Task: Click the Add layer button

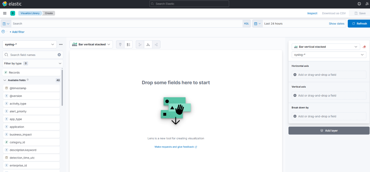Action: click(329, 130)
